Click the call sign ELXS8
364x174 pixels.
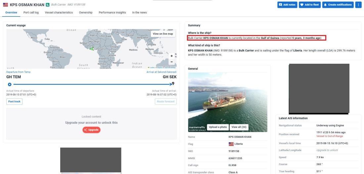tap(233, 165)
